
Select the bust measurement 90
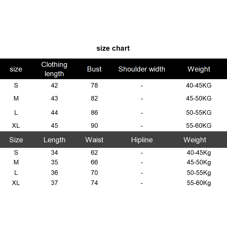point(94,125)
